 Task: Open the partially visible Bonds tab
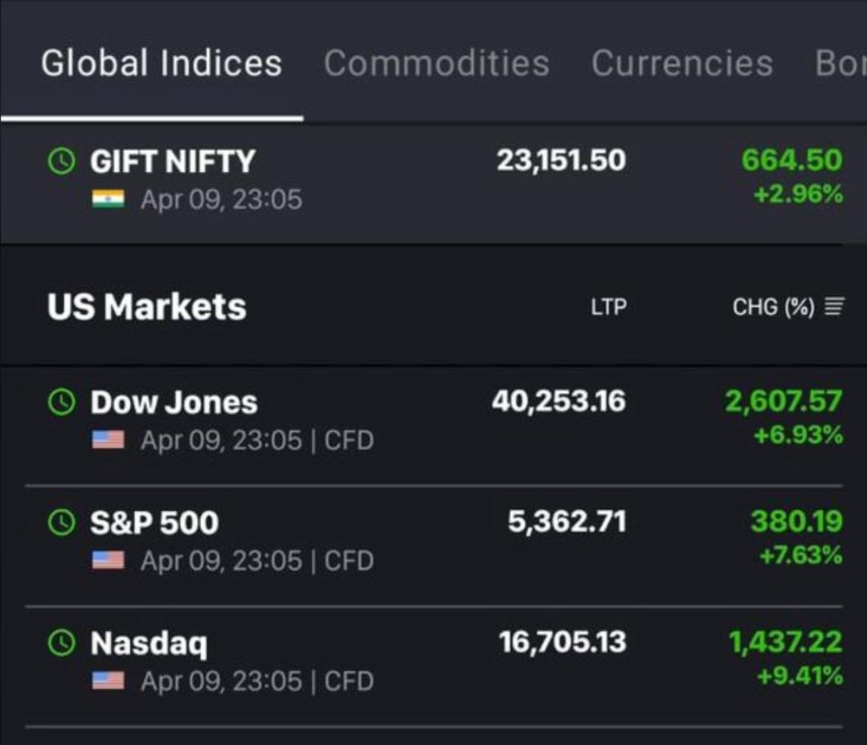tap(840, 63)
